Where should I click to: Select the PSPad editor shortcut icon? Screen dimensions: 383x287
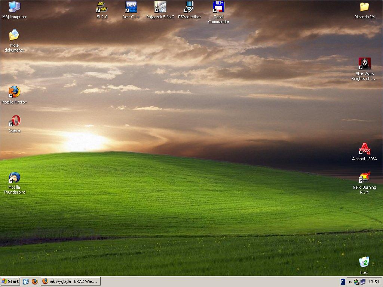click(x=189, y=10)
